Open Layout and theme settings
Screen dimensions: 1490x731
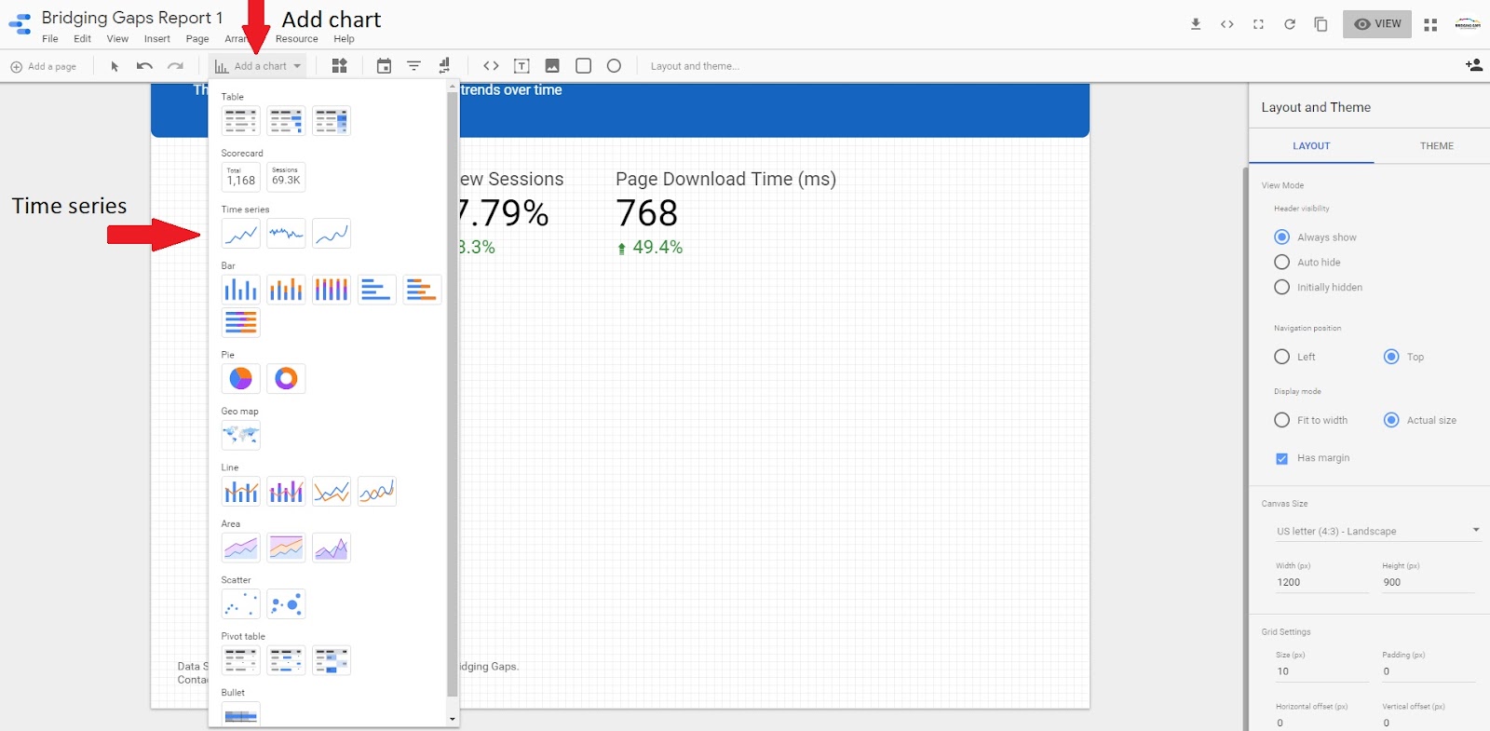pos(695,66)
